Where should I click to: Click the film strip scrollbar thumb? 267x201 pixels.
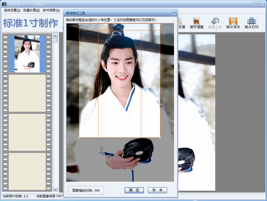[55, 40]
